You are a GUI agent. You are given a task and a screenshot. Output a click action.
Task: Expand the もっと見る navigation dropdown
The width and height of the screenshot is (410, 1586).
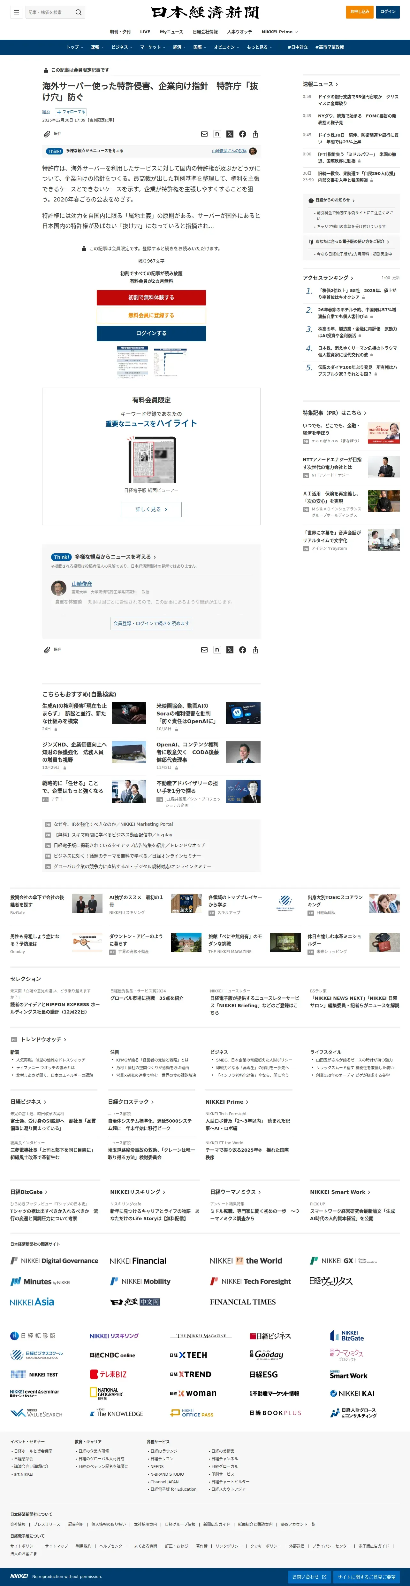click(259, 47)
